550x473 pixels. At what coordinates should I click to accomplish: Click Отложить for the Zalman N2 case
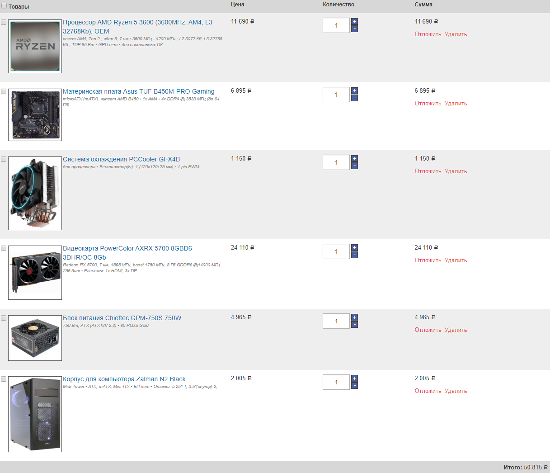[x=428, y=391]
